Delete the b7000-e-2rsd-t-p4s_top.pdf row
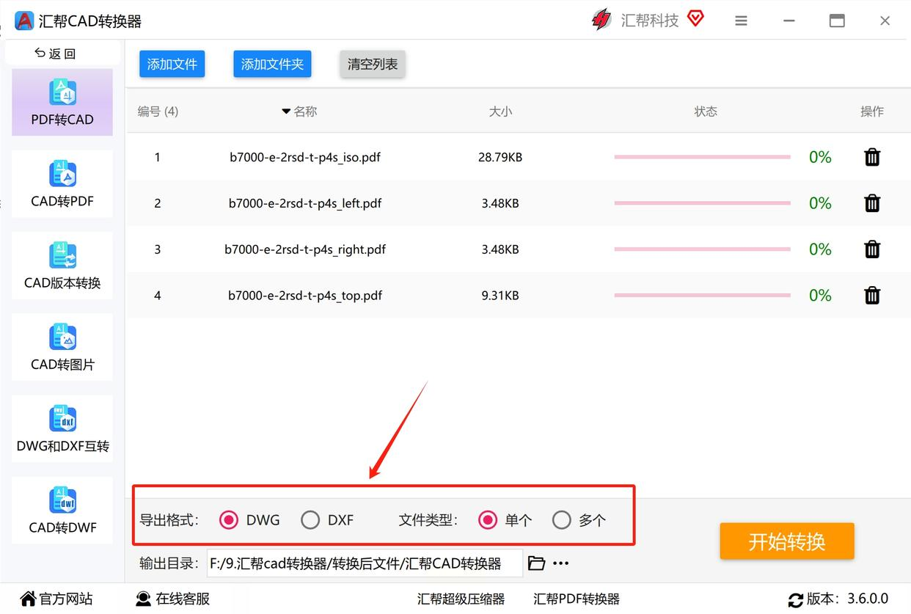Image resolution: width=911 pixels, height=614 pixels. click(872, 296)
